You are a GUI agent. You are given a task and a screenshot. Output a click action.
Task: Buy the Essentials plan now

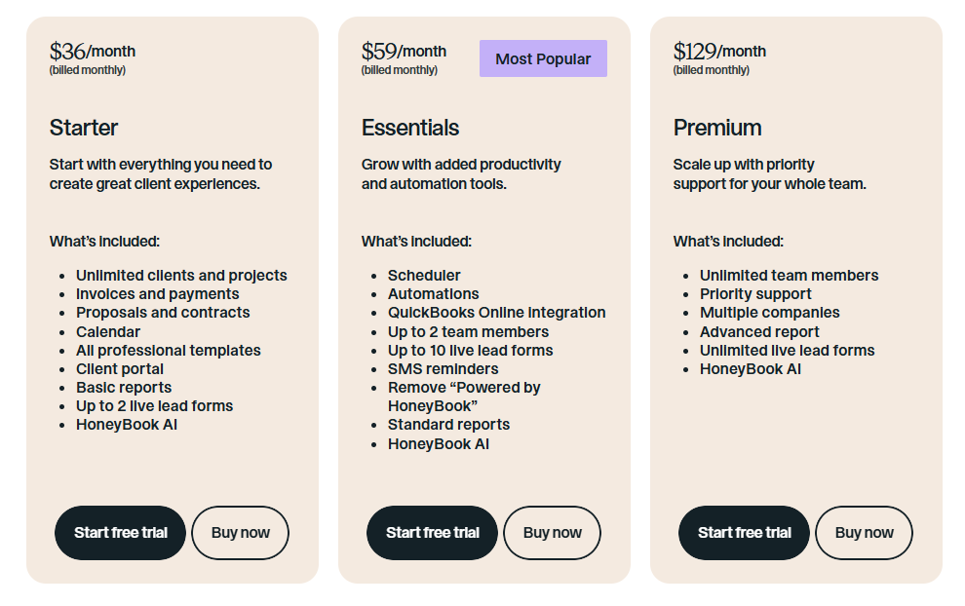(x=552, y=533)
